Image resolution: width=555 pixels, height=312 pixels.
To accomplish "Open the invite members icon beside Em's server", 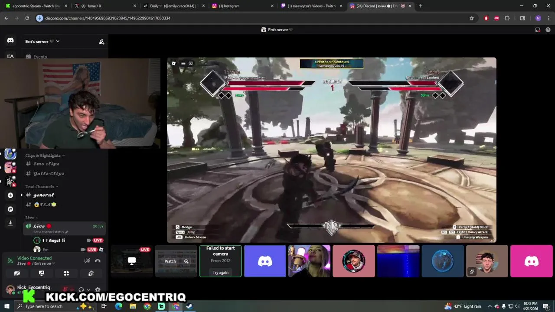I will pyautogui.click(x=101, y=42).
